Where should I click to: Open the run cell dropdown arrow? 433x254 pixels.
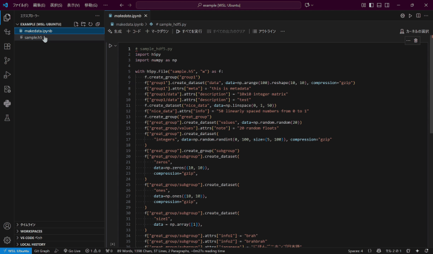pyautogui.click(x=115, y=46)
